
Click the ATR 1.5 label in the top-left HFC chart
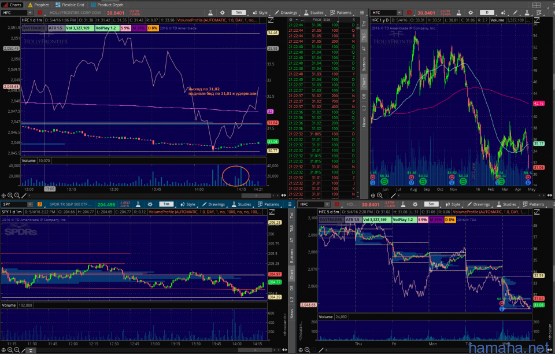pos(55,28)
